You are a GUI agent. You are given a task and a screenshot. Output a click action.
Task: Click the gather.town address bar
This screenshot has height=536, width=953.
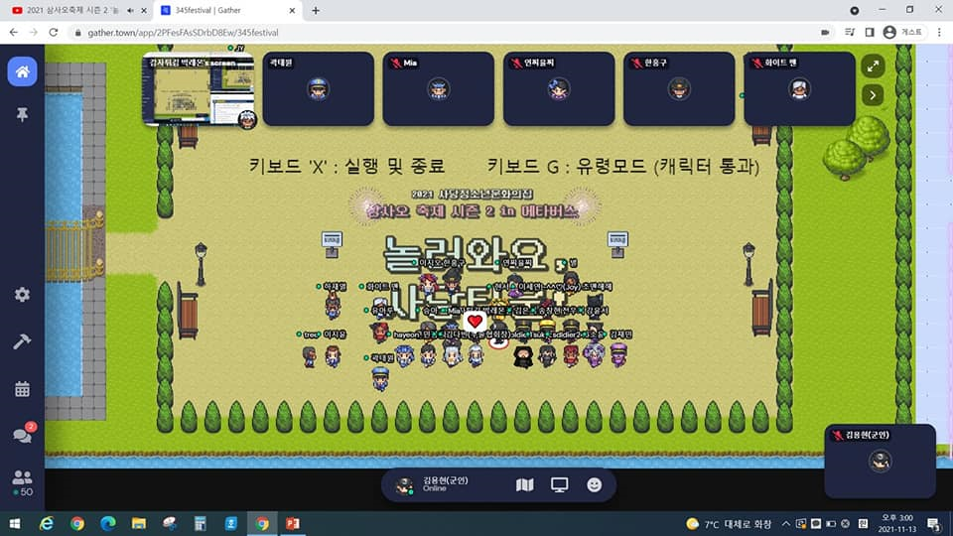(183, 33)
